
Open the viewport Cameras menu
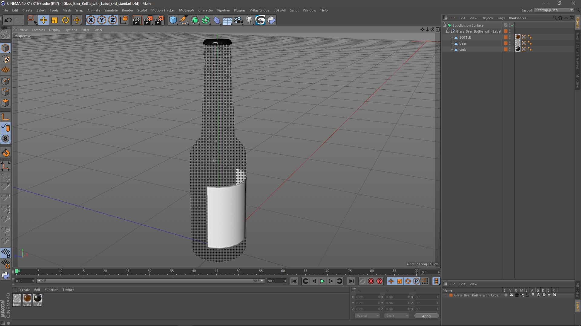point(38,30)
